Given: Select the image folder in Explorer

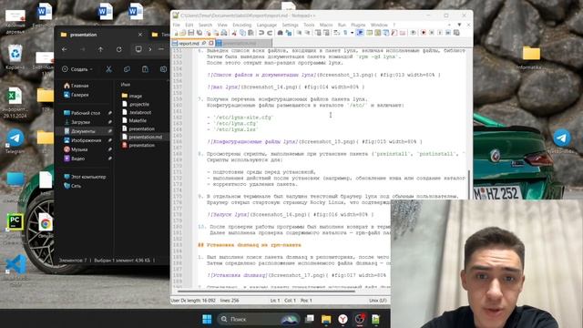Looking at the screenshot, I should 132,96.
